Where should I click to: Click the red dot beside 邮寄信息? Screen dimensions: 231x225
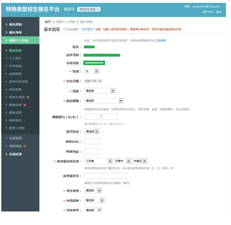[25, 105]
